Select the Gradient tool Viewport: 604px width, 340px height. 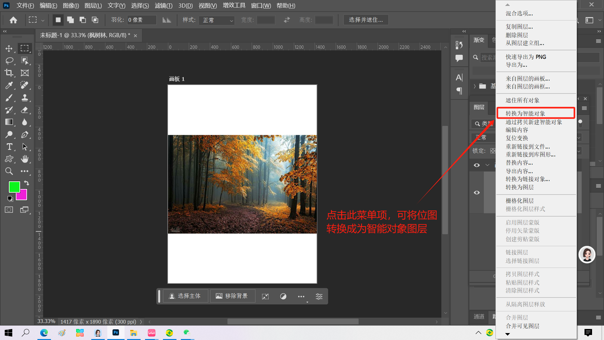tap(9, 122)
